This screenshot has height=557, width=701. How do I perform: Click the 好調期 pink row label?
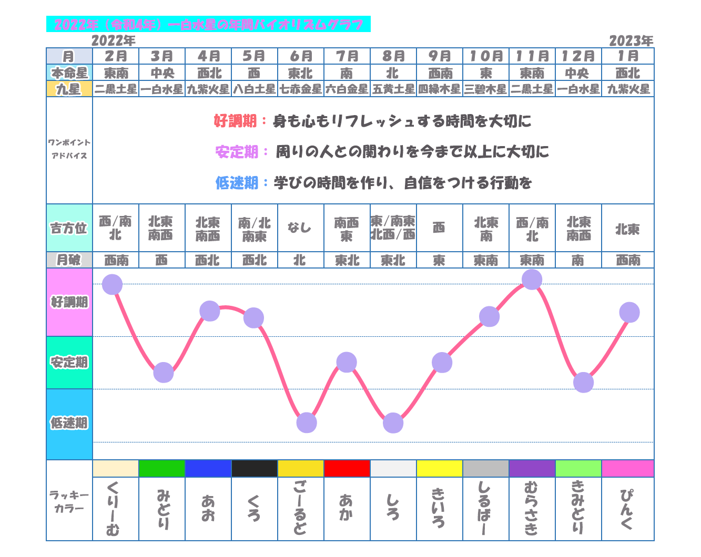(x=69, y=302)
